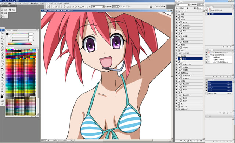Choose the Ellipse shape in options bar
This screenshot has height=143, width=235.
click(73, 7)
